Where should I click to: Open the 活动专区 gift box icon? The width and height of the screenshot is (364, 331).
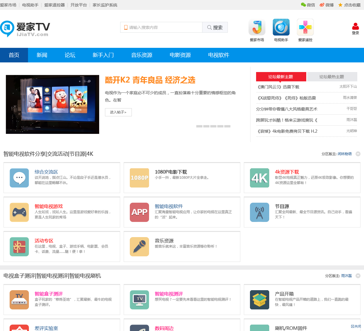(19, 247)
